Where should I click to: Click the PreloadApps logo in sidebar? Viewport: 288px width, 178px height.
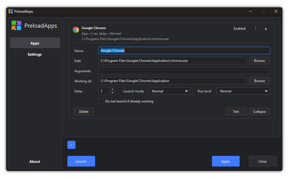click(x=16, y=25)
